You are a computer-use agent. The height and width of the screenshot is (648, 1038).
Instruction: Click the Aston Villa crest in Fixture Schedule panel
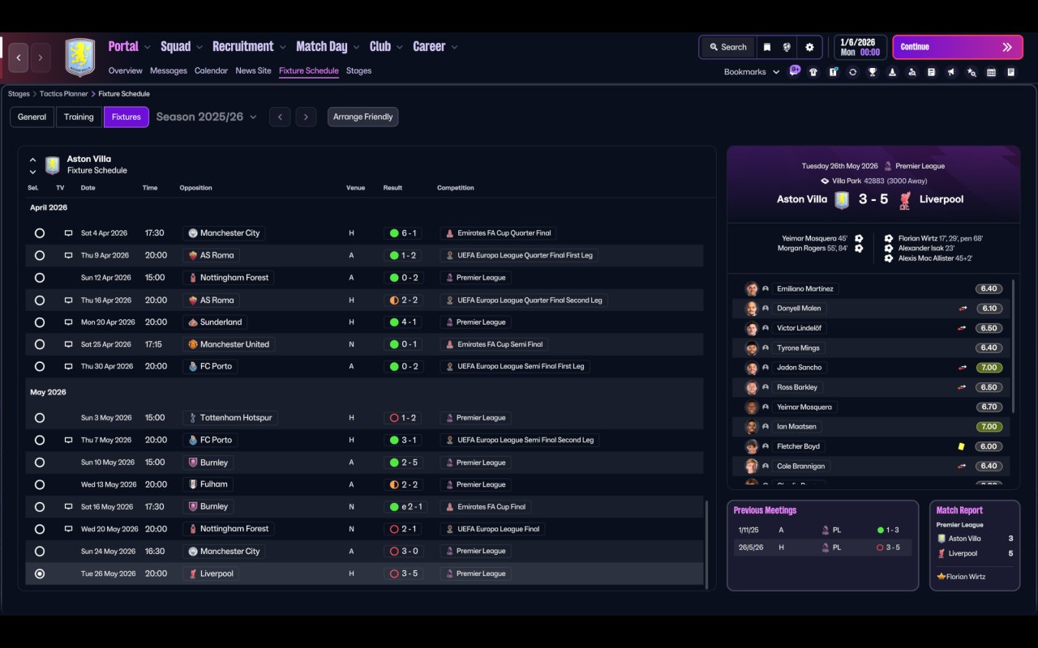[x=53, y=165]
